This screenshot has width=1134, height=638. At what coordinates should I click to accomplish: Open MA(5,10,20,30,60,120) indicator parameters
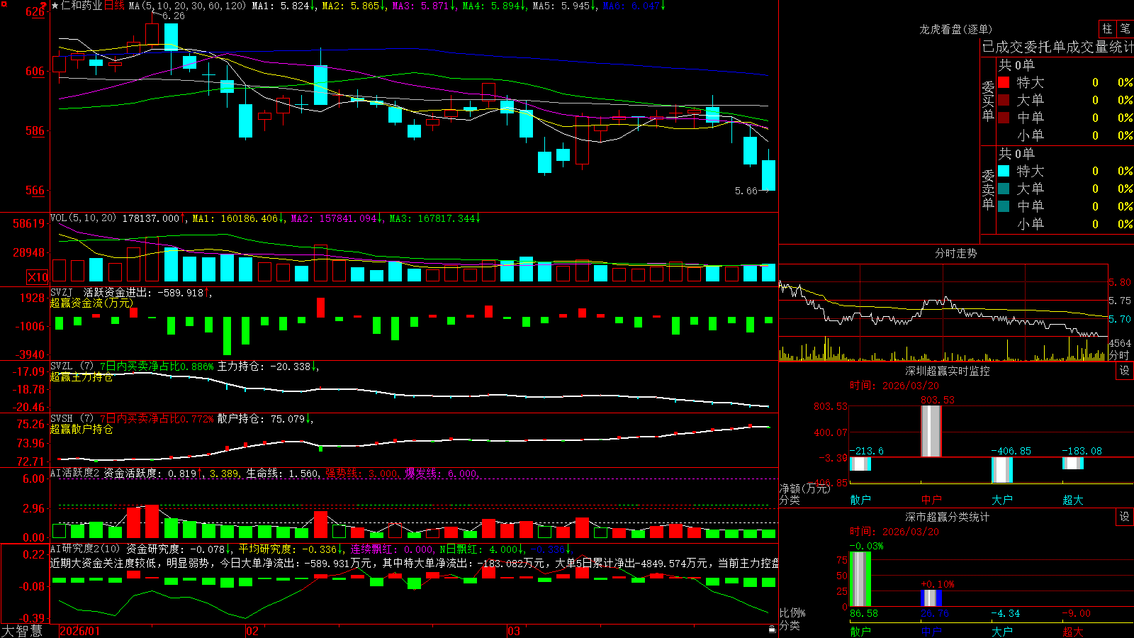pos(188,6)
